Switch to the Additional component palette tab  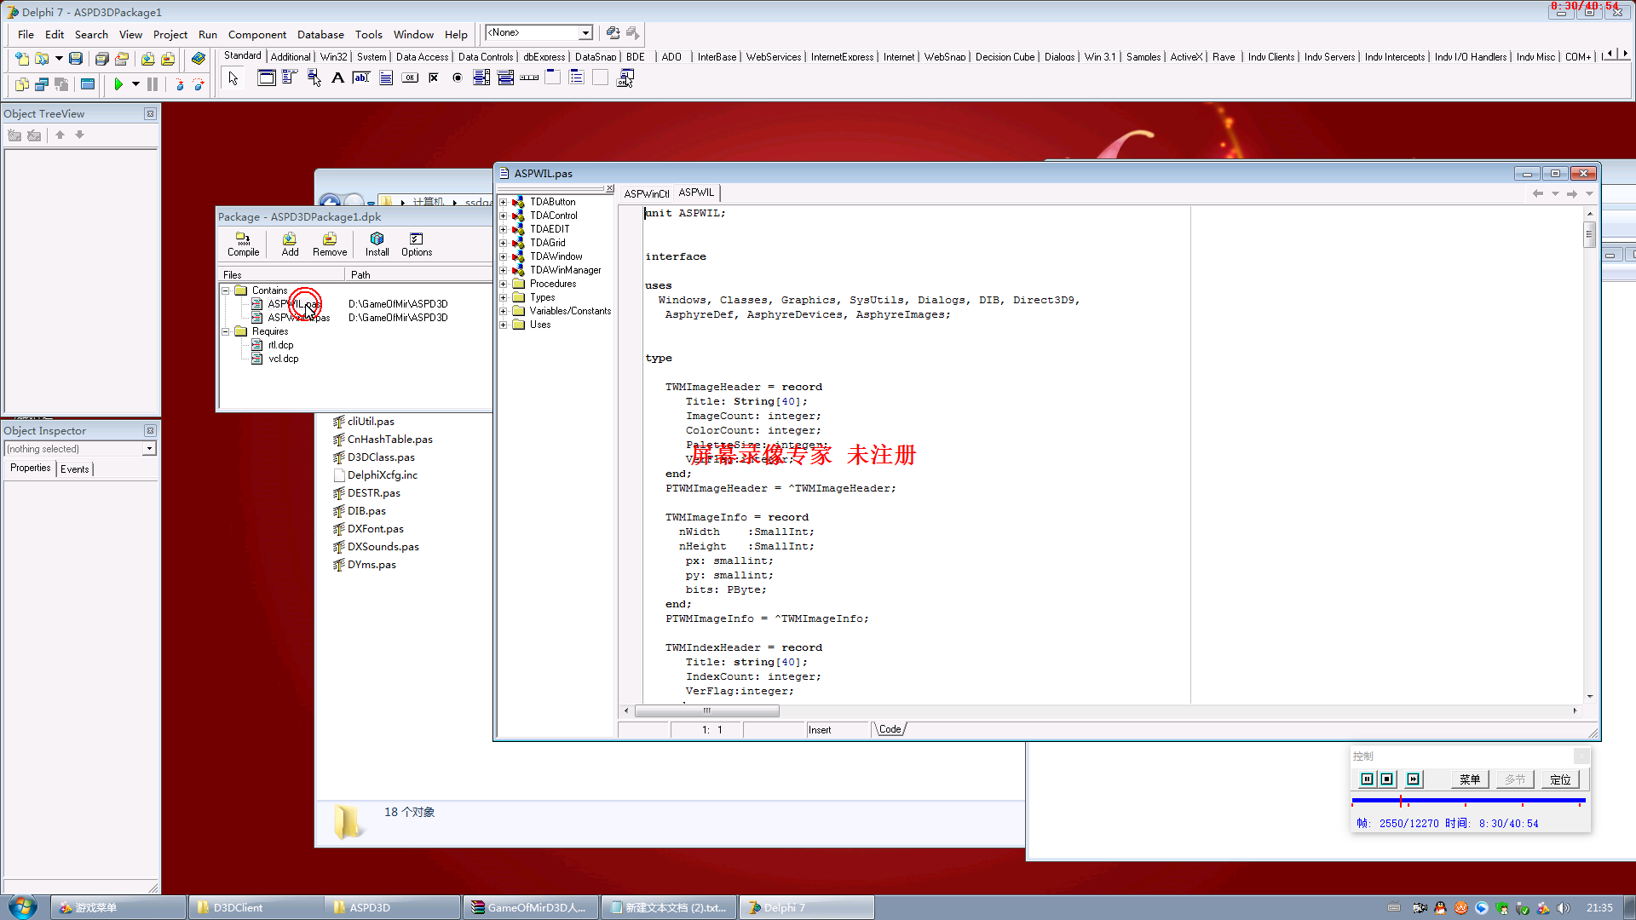click(x=291, y=56)
